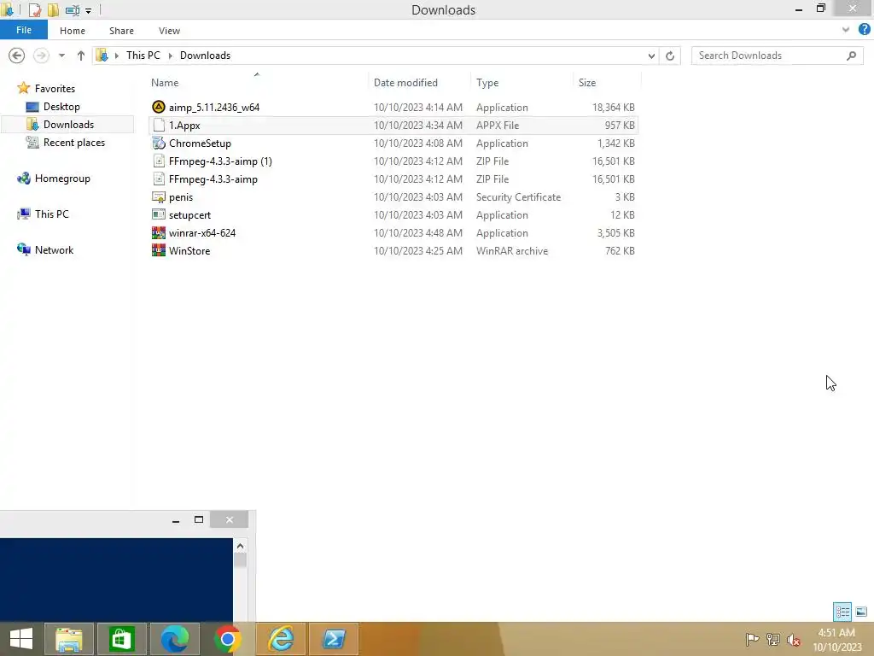Open the network tray icon

tap(773, 639)
